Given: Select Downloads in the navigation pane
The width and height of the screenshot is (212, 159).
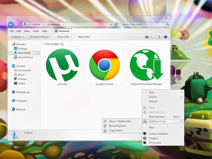Looking at the screenshot, I should (x=24, y=53).
